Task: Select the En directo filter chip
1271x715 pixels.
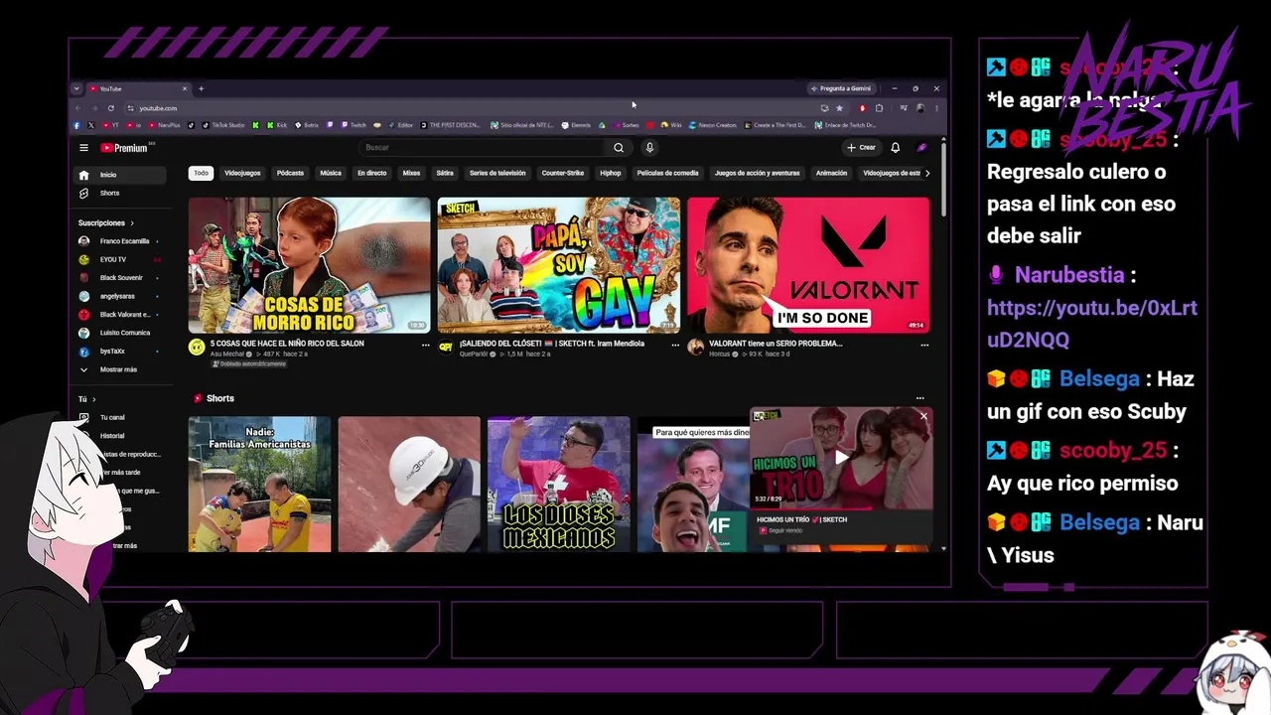Action: [372, 173]
